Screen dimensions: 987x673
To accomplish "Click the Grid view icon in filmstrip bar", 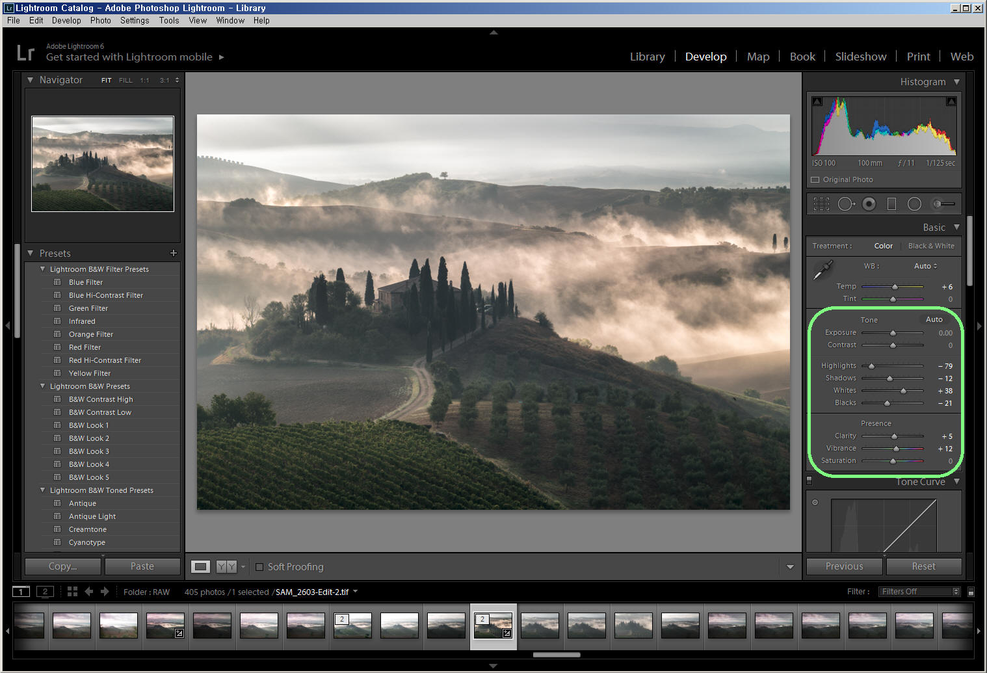I will click(72, 592).
